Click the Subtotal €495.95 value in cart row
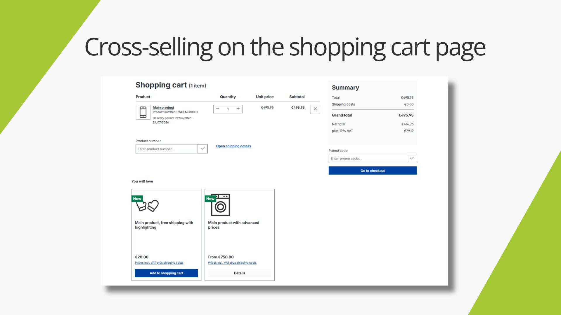The image size is (561, 315). (x=298, y=108)
